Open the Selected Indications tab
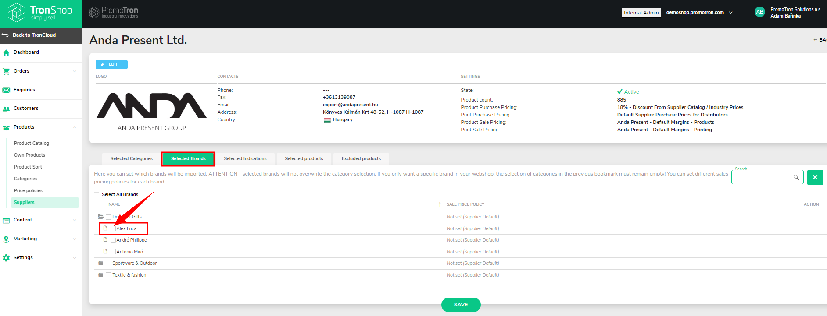 [245, 158]
